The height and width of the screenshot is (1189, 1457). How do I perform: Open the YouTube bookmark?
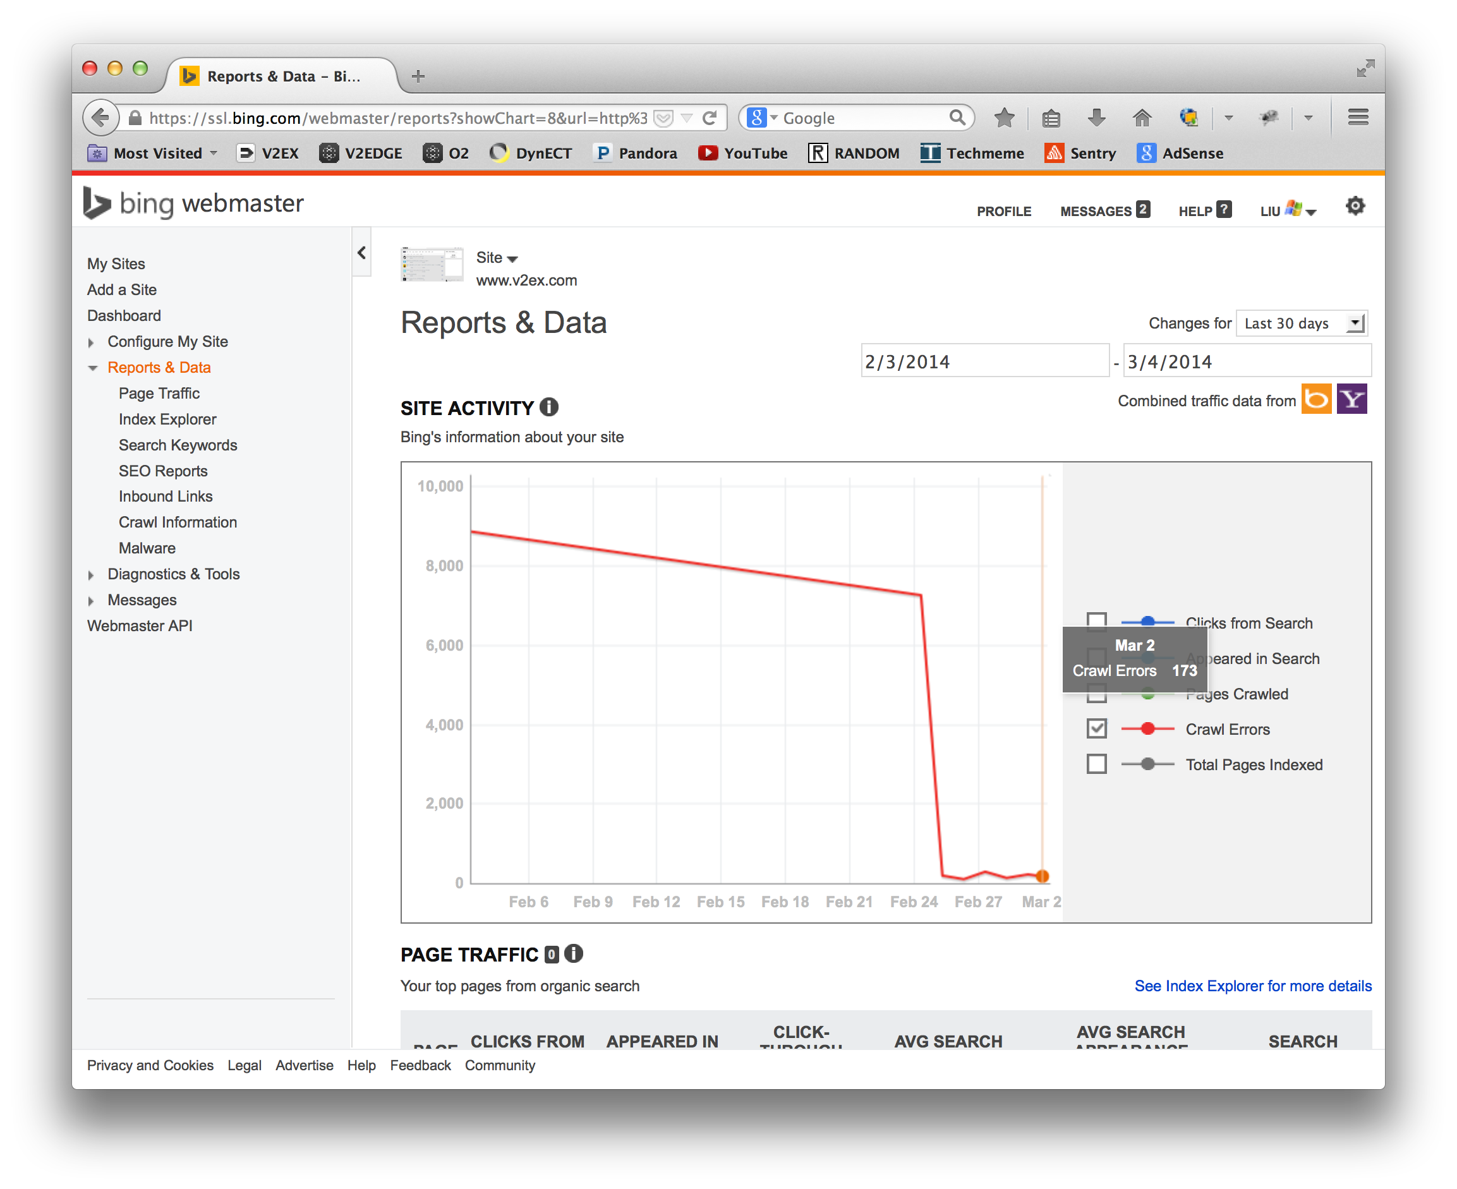click(743, 154)
